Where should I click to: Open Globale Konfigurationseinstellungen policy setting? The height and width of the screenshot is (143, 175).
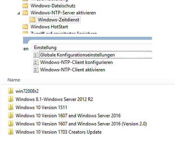pos(77,55)
